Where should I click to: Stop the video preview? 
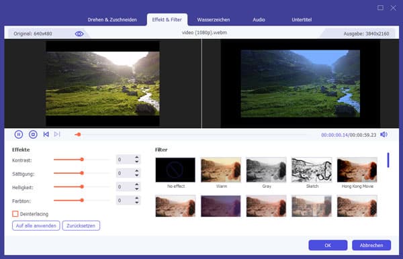[x=33, y=134]
